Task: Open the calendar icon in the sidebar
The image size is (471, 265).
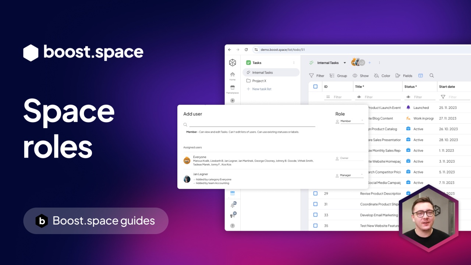Action: [x=233, y=193]
